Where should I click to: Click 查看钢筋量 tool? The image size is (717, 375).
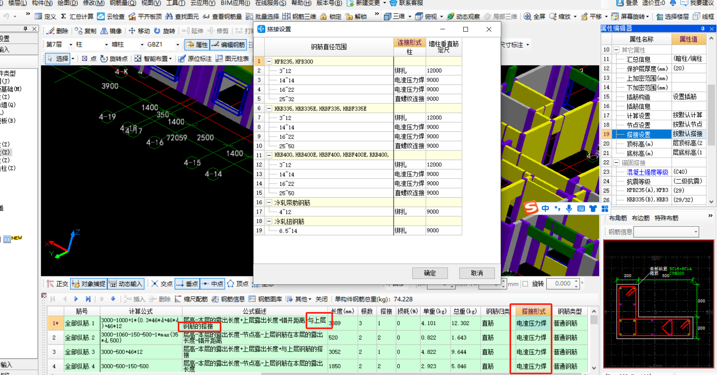click(x=222, y=16)
